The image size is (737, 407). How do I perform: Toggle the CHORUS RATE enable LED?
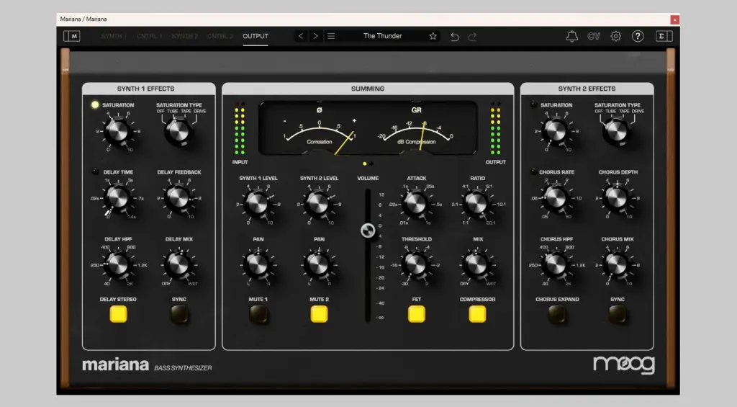point(533,171)
